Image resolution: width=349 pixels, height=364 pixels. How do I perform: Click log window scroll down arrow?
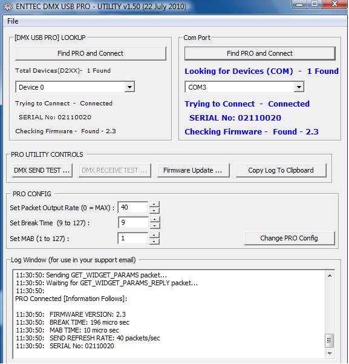point(330,353)
